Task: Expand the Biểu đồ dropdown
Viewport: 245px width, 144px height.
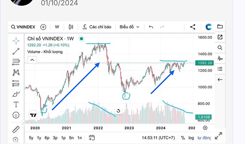Action: tap(130, 27)
